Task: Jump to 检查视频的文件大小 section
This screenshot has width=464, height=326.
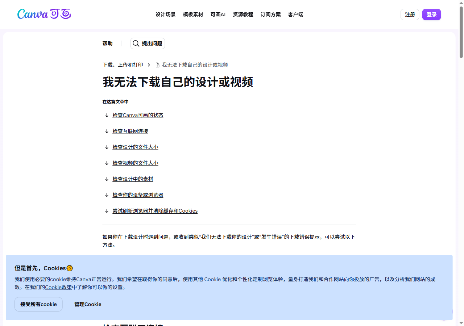Action: coord(135,163)
